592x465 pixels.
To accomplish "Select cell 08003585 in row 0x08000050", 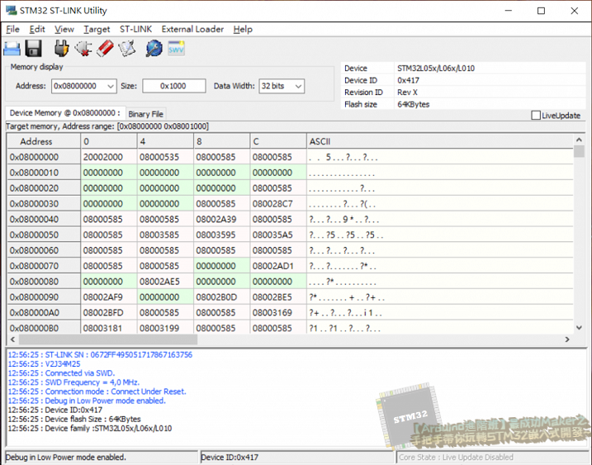I will (165, 235).
